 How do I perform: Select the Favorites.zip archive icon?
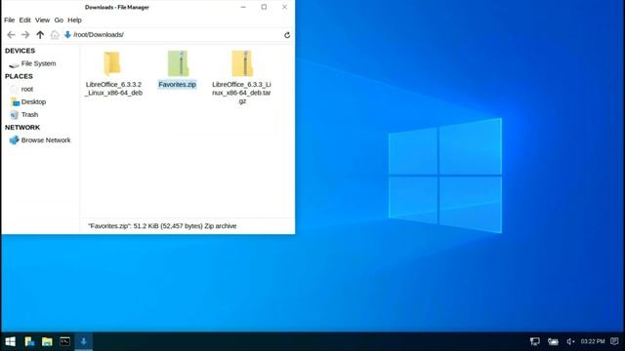coord(178,63)
